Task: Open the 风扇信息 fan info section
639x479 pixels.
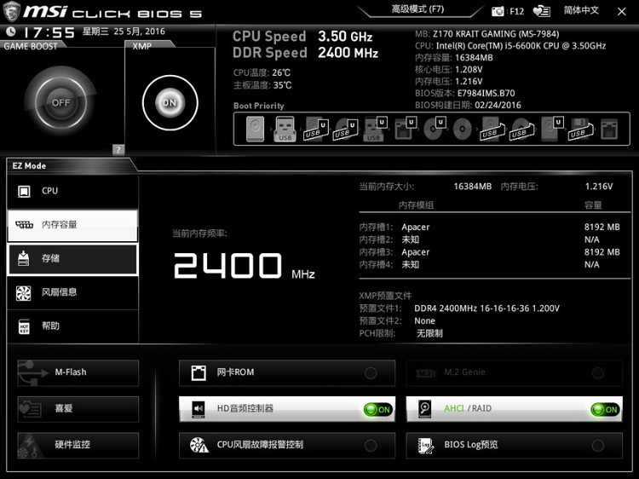Action: click(x=72, y=292)
